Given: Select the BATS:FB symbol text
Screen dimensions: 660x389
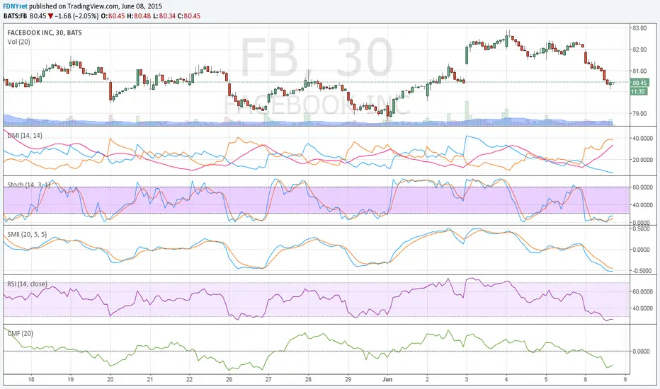Looking at the screenshot, I should tap(16, 16).
